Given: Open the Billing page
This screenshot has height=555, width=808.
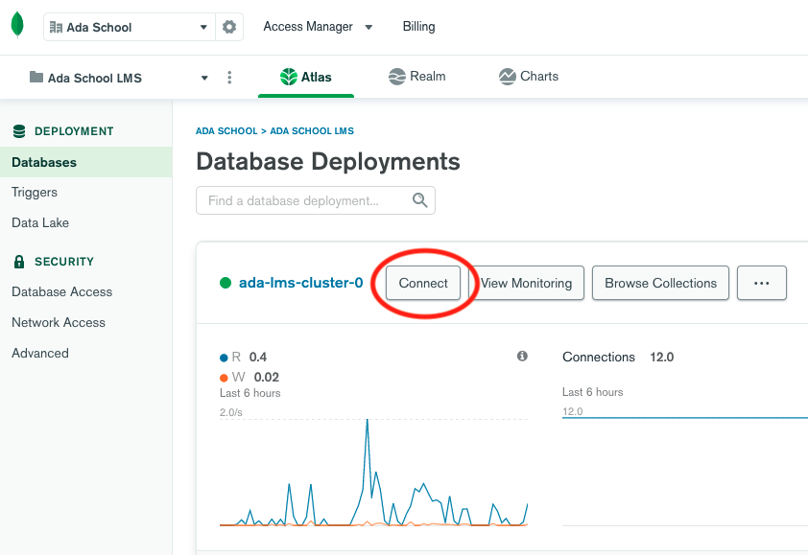Looking at the screenshot, I should click(418, 26).
